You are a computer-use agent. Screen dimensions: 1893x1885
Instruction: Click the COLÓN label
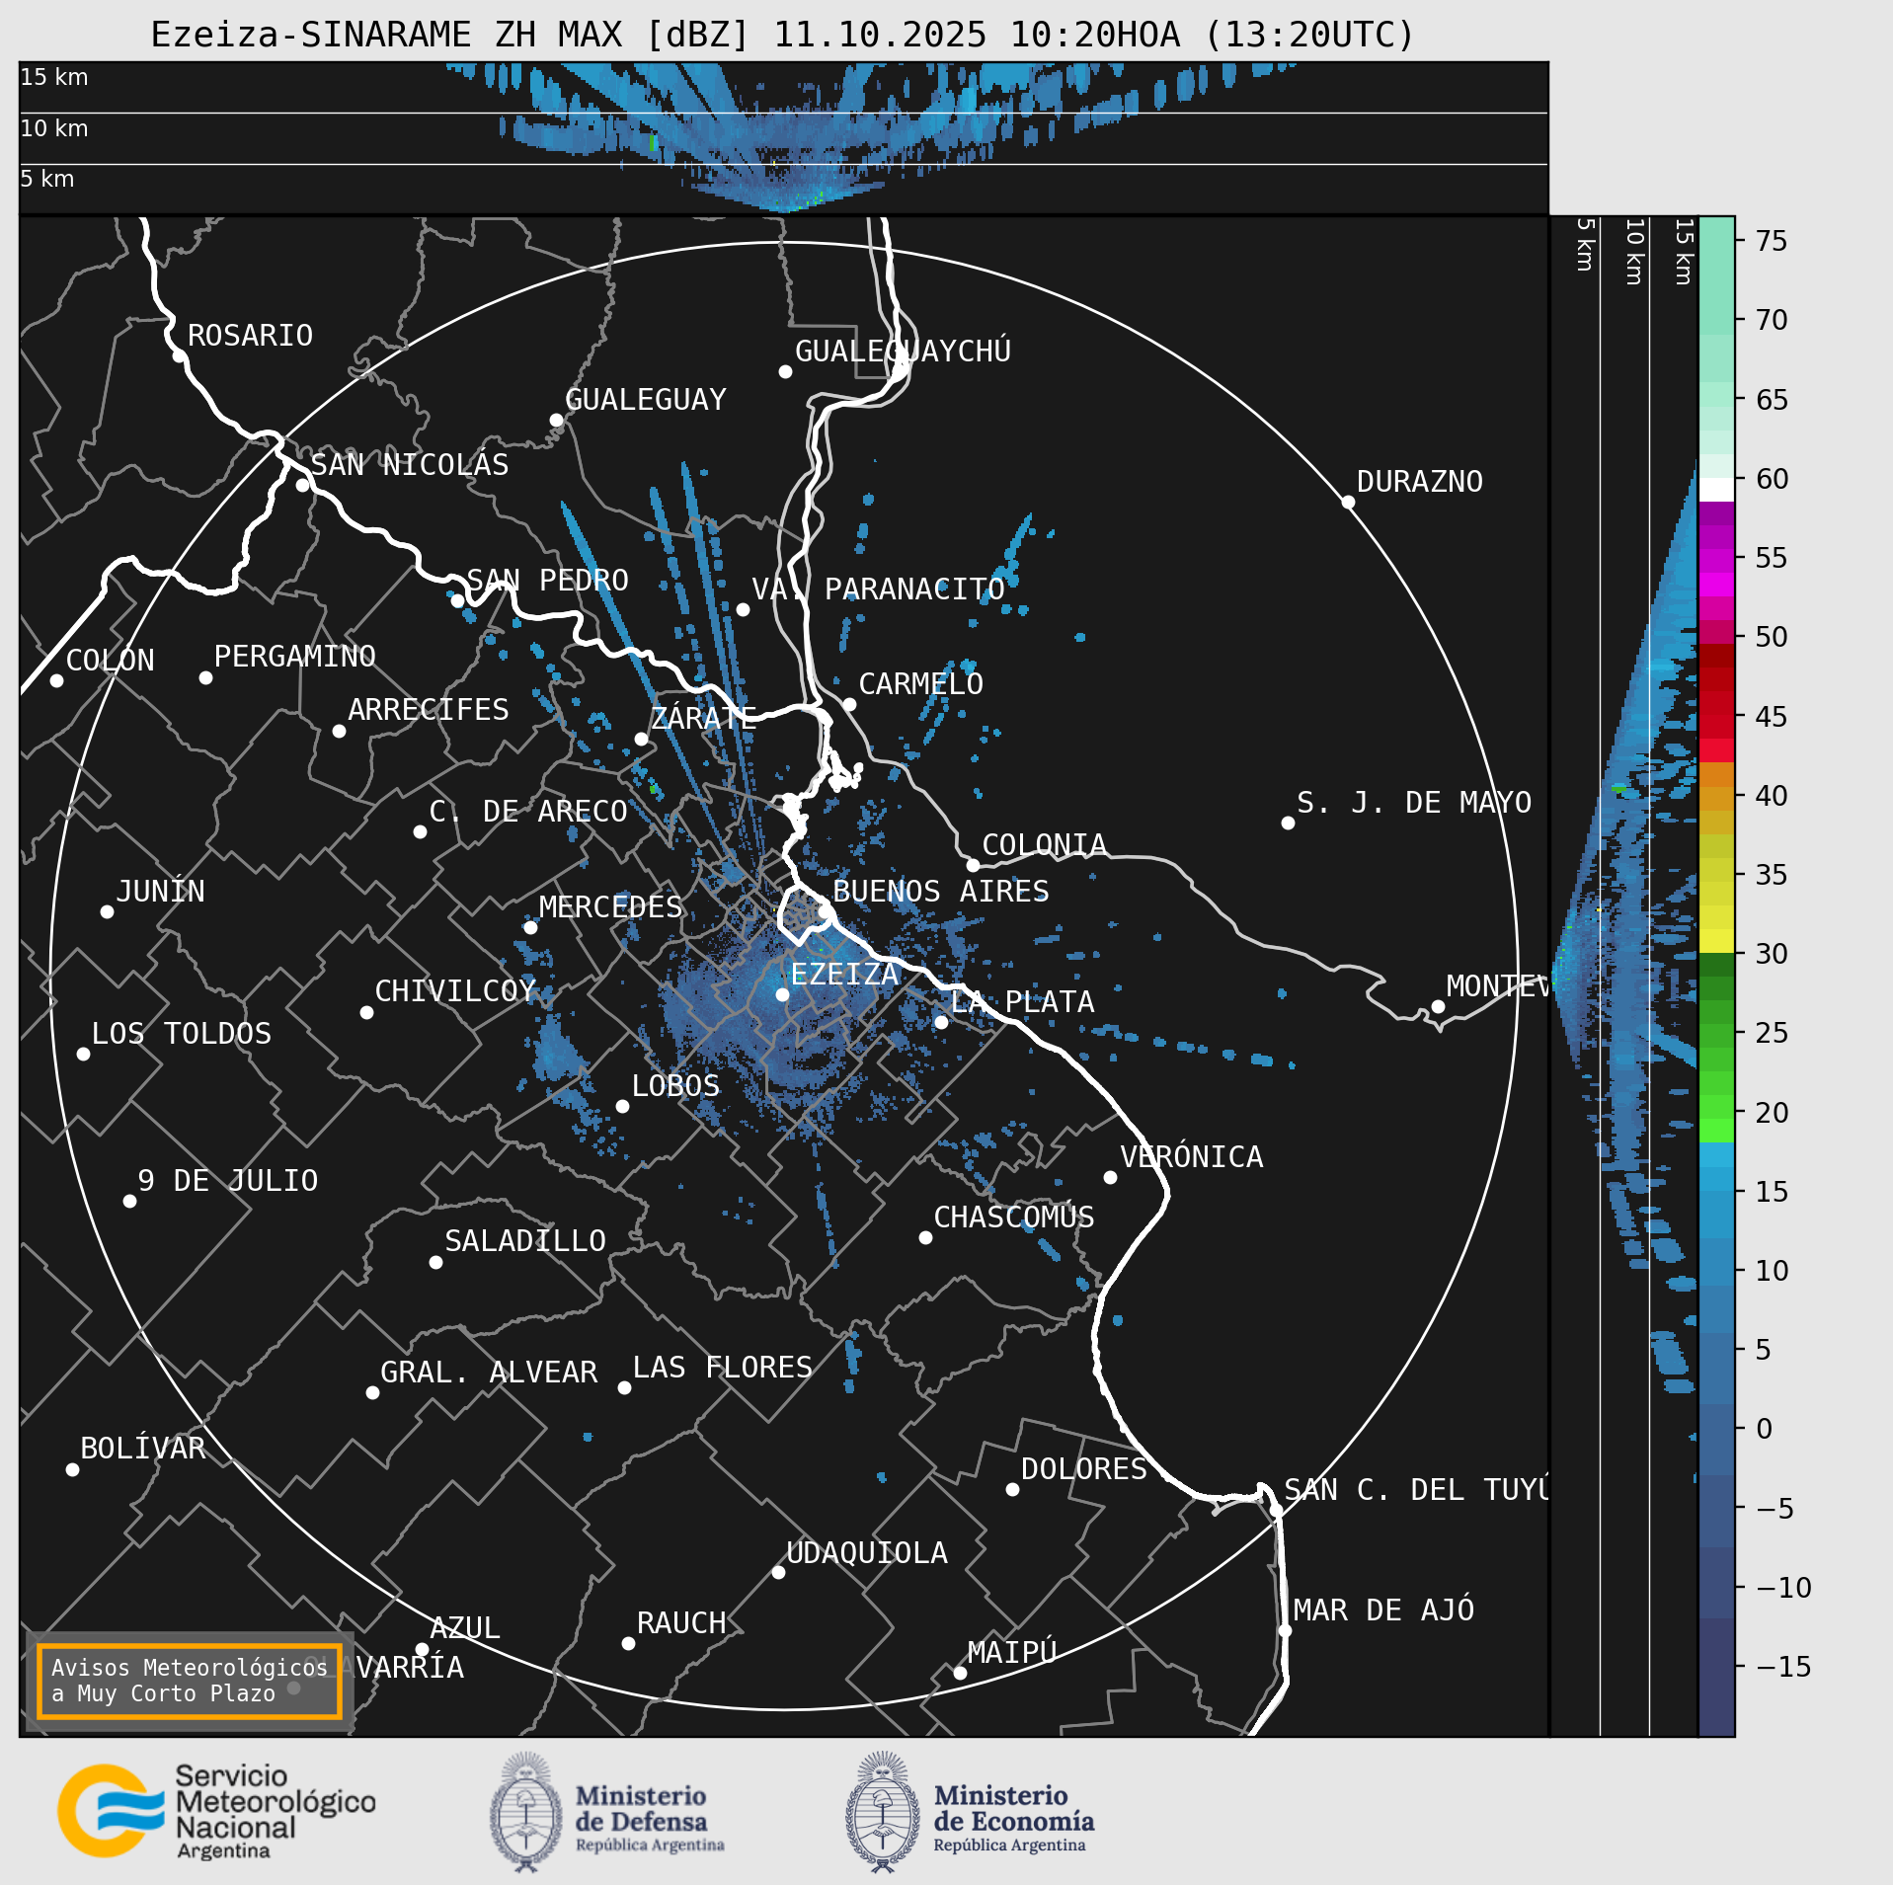111,661
